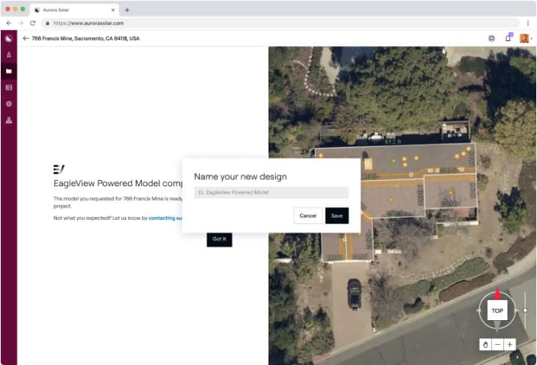Click the project address 766 Francis Mine text
The height and width of the screenshot is (365, 537).
pos(85,38)
